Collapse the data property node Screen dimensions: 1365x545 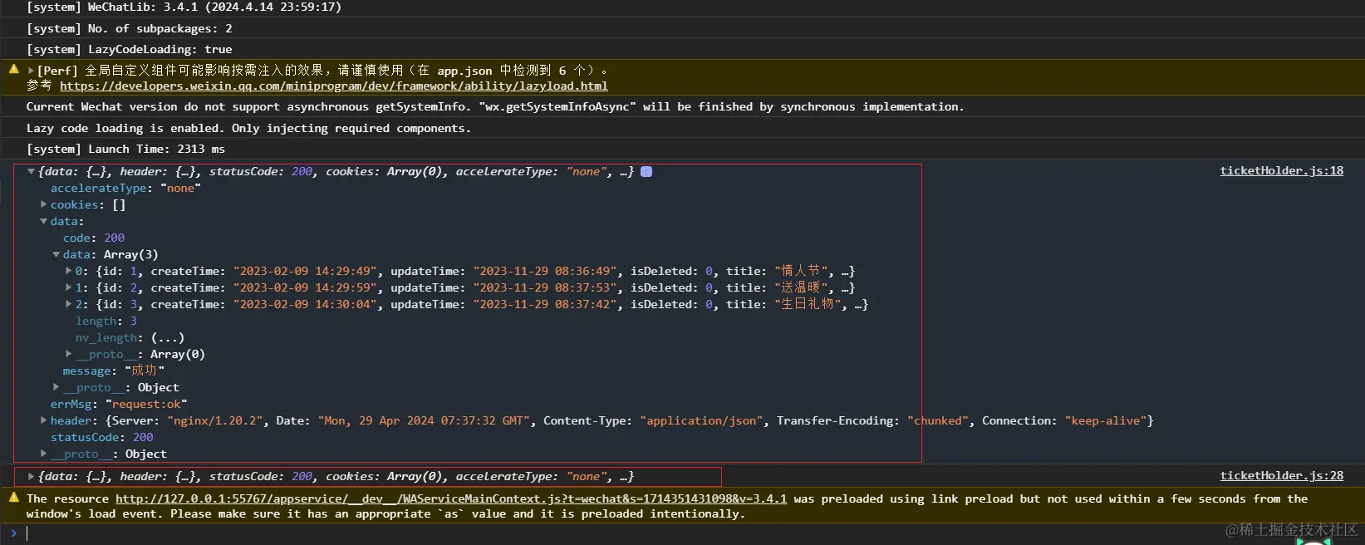[44, 221]
